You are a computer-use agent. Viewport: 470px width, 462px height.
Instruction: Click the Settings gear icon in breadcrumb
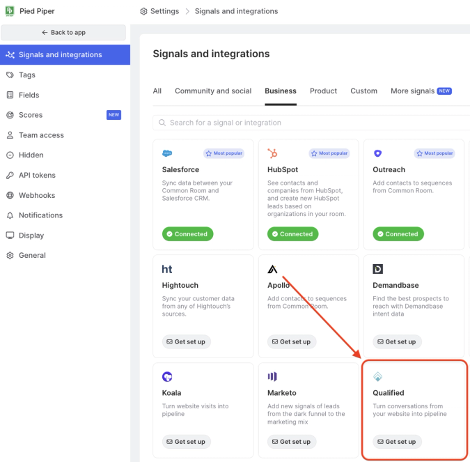tap(143, 11)
